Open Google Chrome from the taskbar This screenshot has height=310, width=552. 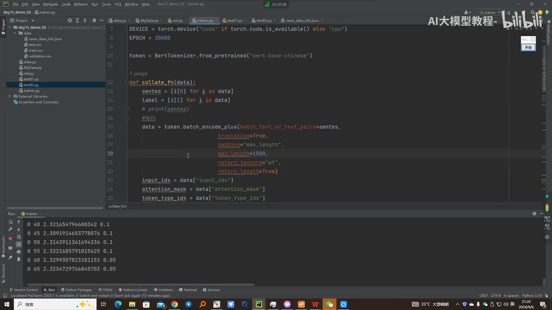click(x=174, y=304)
